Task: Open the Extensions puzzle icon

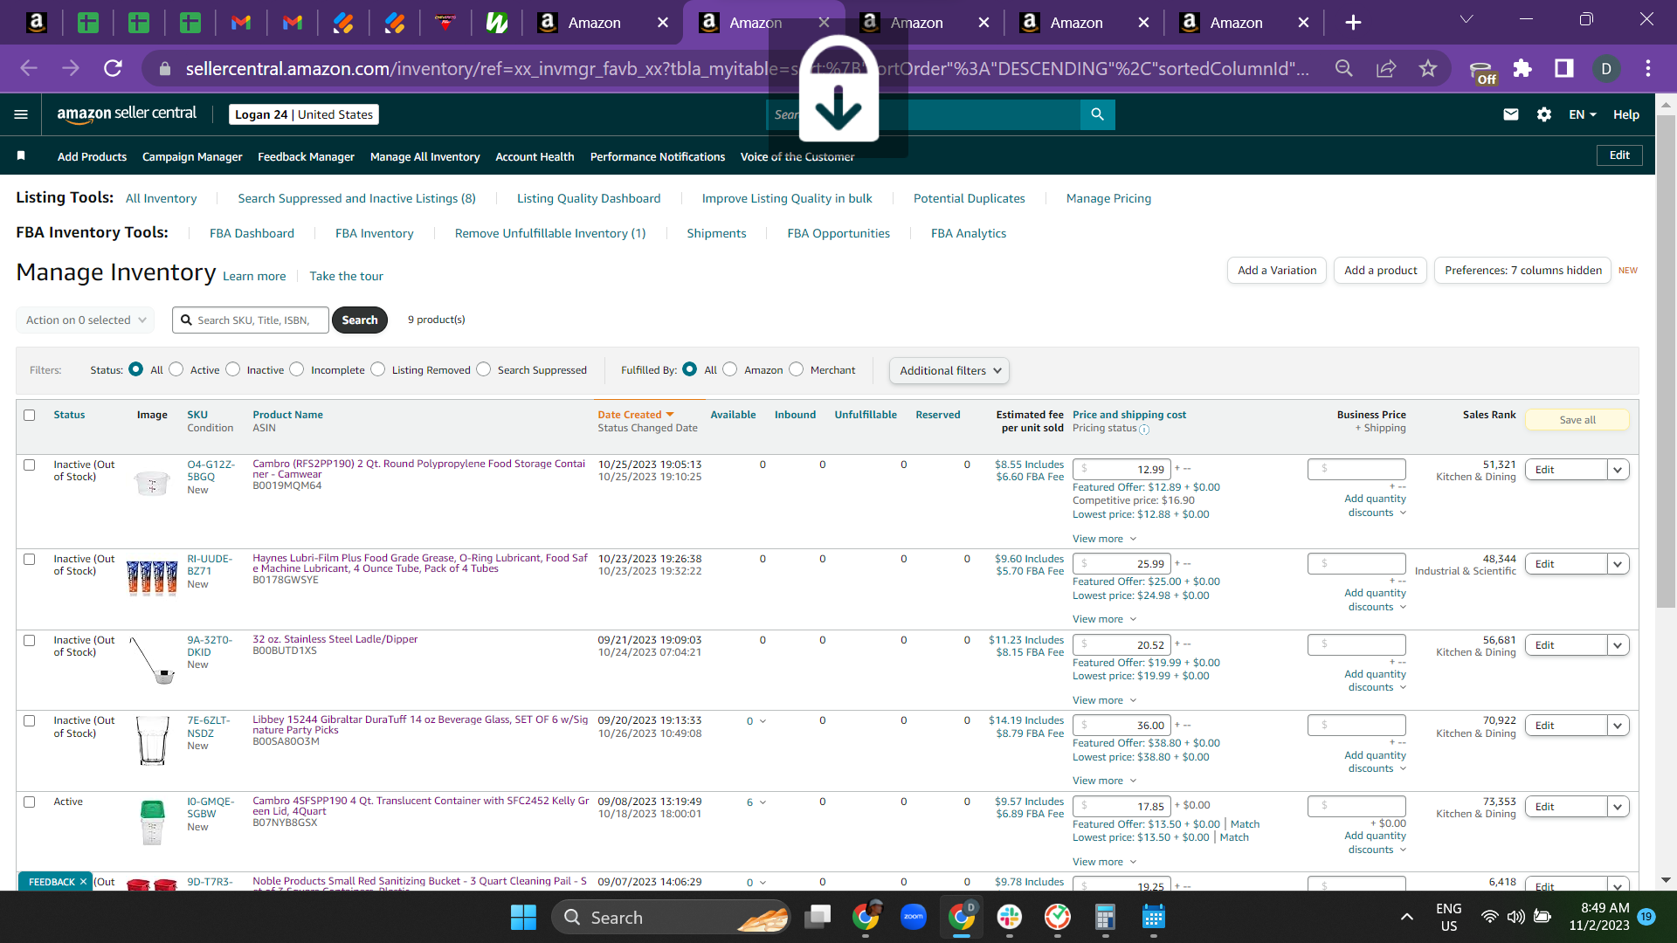Action: (x=1522, y=68)
